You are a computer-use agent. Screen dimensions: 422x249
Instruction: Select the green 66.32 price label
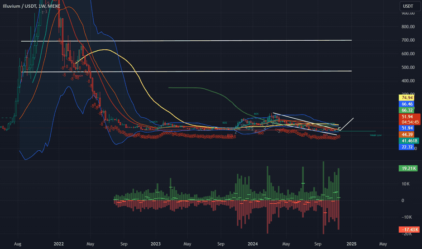point(407,110)
